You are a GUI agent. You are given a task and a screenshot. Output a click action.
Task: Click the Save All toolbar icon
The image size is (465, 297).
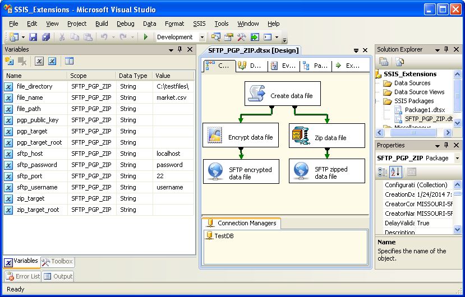pos(46,37)
